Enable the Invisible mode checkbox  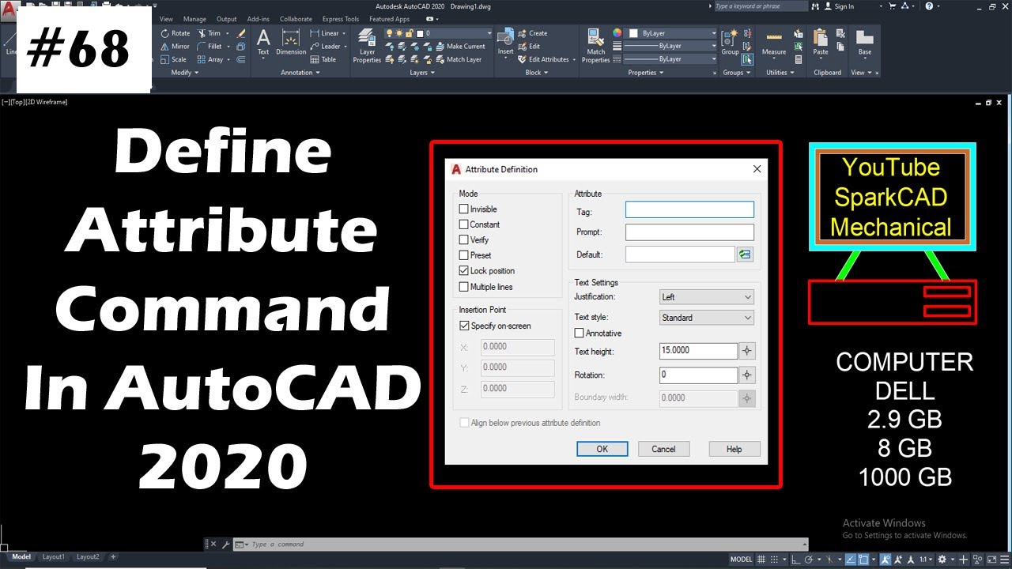(x=464, y=209)
